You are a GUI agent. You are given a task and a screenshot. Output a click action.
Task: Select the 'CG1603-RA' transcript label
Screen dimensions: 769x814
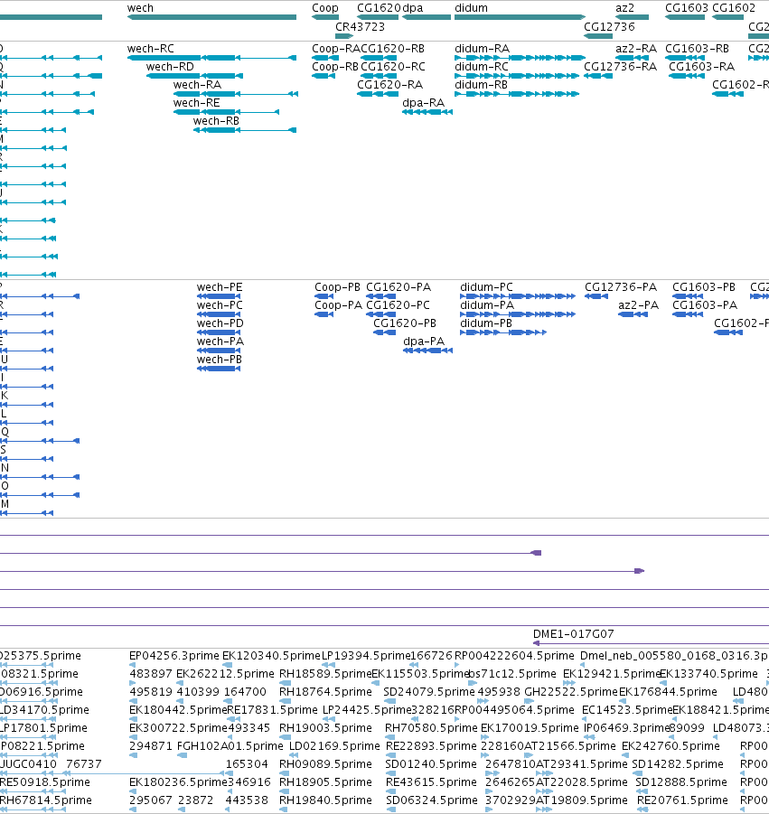pos(701,67)
